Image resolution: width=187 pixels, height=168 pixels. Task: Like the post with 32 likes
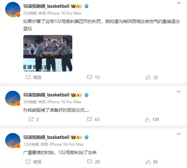(152, 77)
